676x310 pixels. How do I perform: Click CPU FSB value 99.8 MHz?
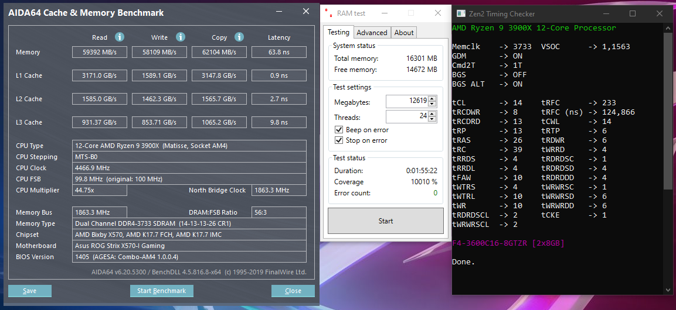[x=189, y=180]
